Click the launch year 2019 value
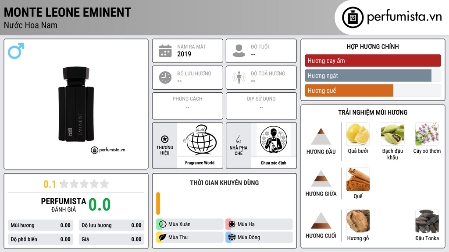The image size is (449, 252). tap(184, 54)
